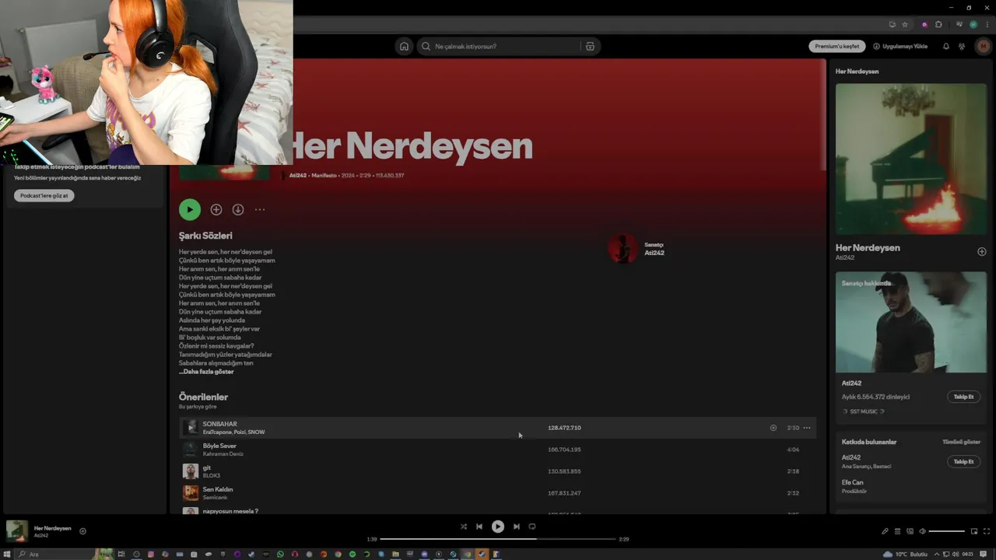Click the Windows volume tray icon
Viewport: 996px width, 560px height.
(x=955, y=554)
